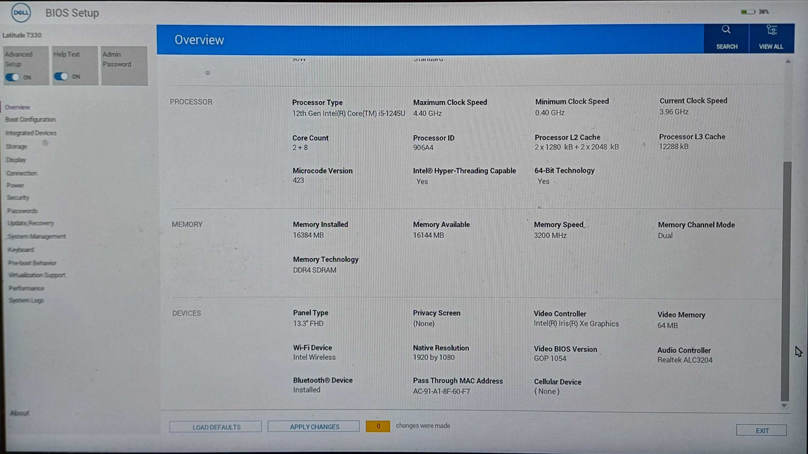808x454 pixels.
Task: Go to the Storage section
Action: pyautogui.click(x=16, y=147)
